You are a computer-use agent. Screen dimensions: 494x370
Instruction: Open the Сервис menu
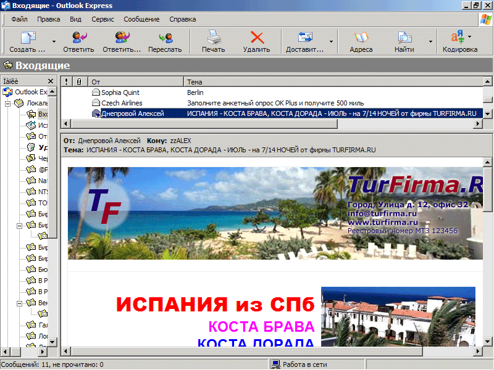[x=102, y=19]
